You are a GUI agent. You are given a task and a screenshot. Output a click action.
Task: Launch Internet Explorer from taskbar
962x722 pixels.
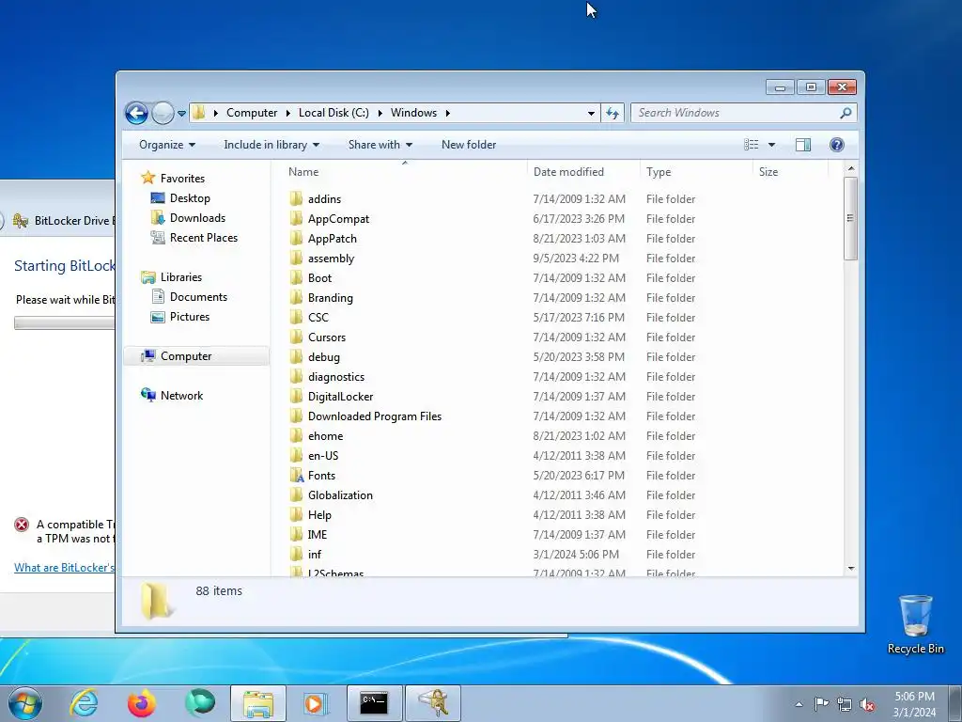coord(84,703)
